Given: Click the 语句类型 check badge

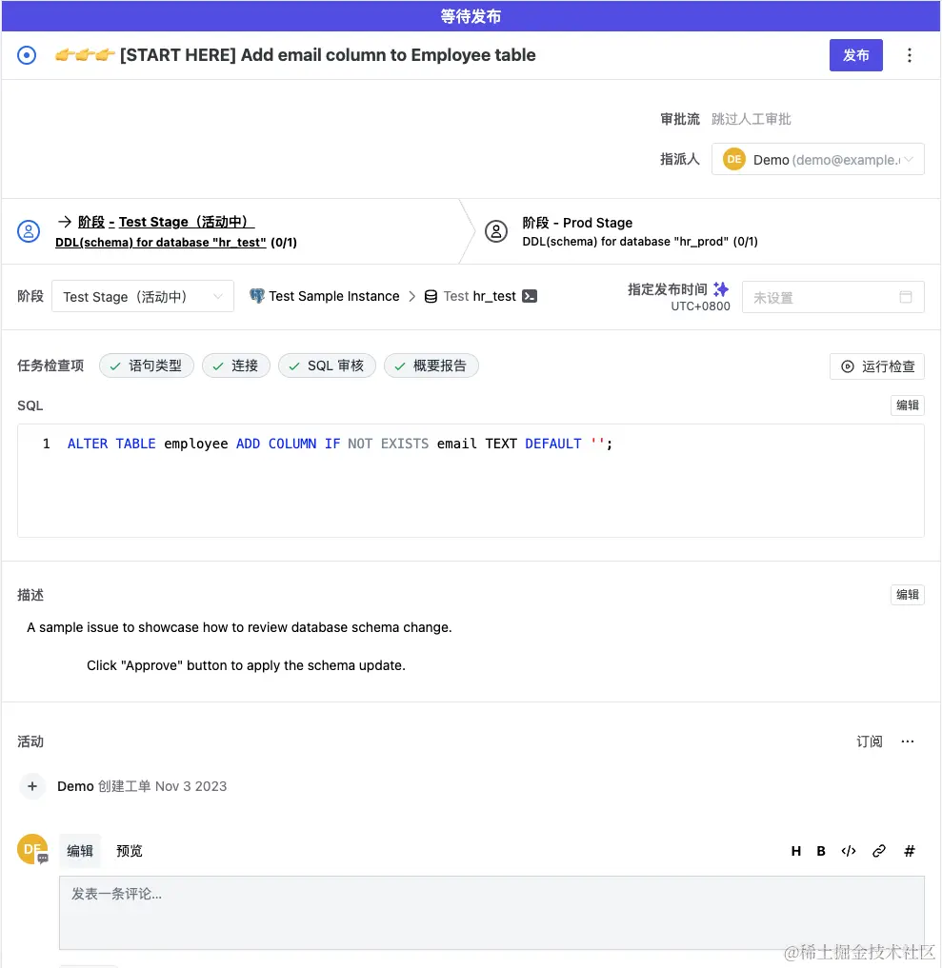Looking at the screenshot, I should [147, 365].
